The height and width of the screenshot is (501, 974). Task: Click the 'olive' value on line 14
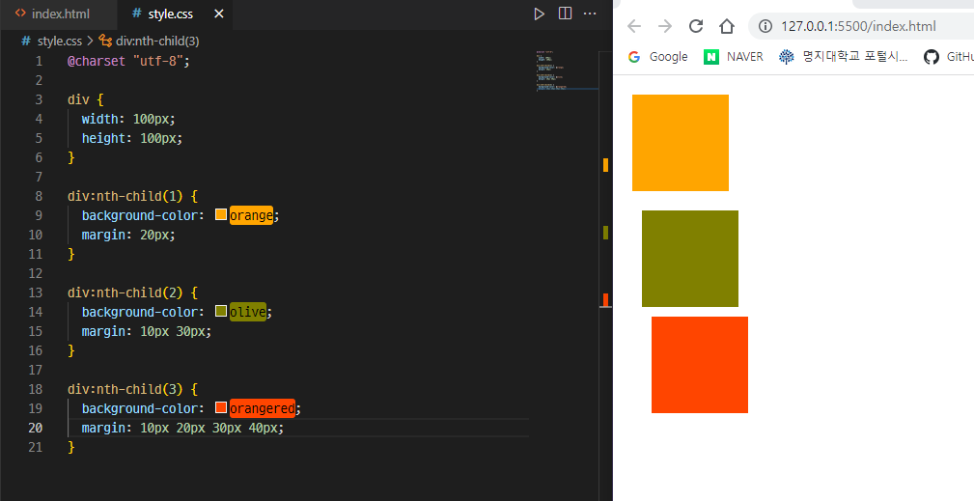[x=248, y=312]
